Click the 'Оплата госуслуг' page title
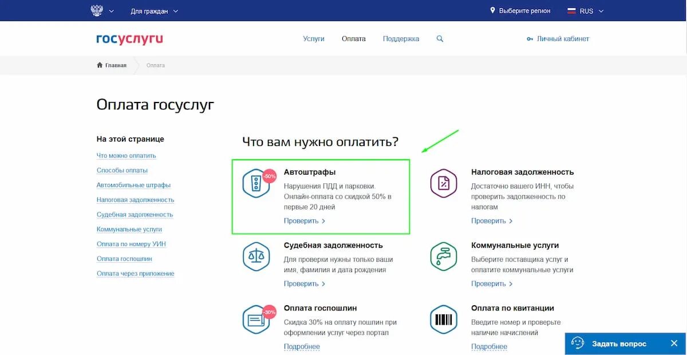 point(155,105)
